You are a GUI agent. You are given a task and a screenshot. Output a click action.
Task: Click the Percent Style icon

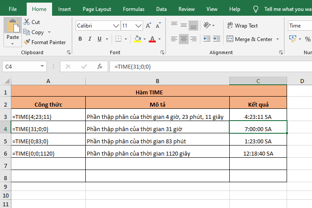point(308,39)
